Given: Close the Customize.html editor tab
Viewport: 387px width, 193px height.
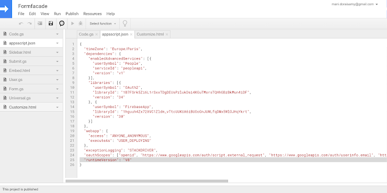Looking at the screenshot, I should (x=167, y=34).
